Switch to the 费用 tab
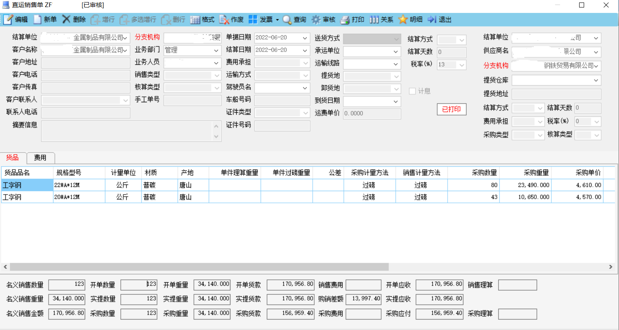The height and width of the screenshot is (330, 619). coord(41,158)
